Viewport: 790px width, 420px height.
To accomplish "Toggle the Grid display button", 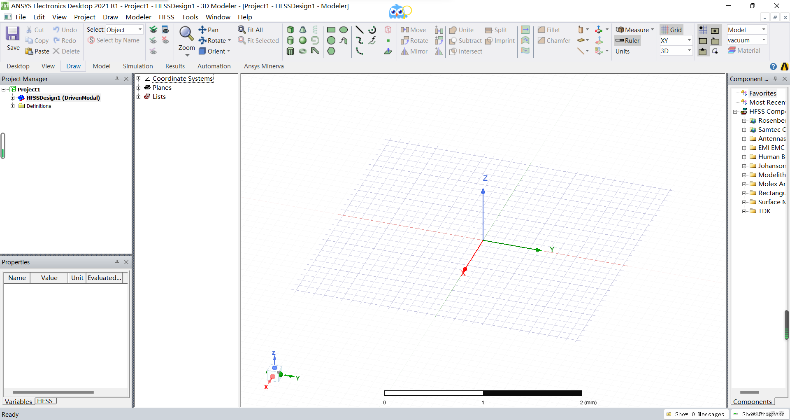I will 671,30.
